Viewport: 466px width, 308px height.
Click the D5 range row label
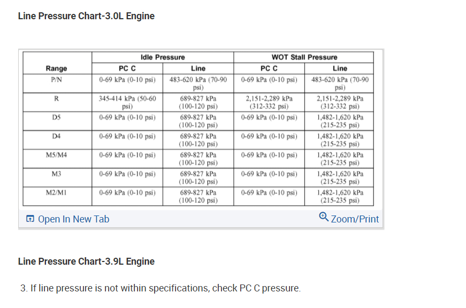point(57,117)
